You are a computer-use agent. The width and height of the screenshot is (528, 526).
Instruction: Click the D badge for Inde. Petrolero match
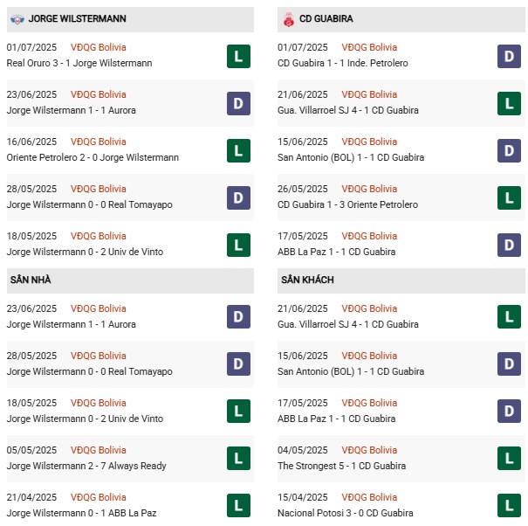click(509, 57)
